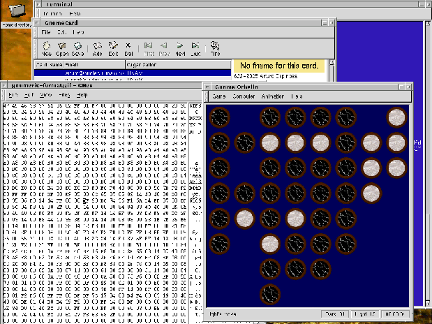
Task: Click the Add card toolbar icon
Action: pyautogui.click(x=97, y=48)
